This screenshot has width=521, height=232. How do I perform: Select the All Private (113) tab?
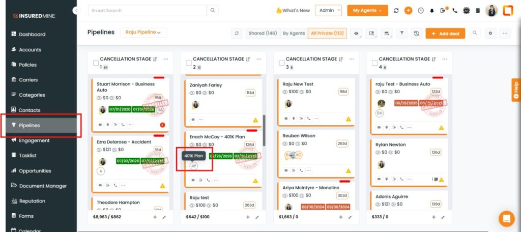[327, 33]
